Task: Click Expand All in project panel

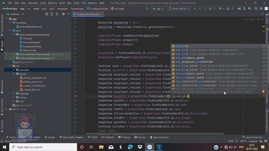Action: tap(52, 14)
